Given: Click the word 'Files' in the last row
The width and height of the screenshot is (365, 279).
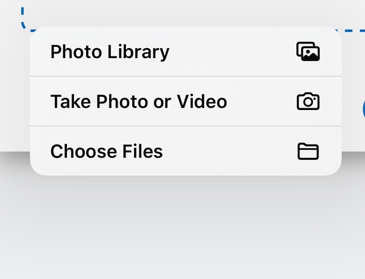Looking at the screenshot, I should 143,152.
